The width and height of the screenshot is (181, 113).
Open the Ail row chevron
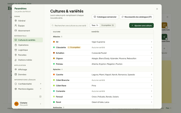pos(151,42)
